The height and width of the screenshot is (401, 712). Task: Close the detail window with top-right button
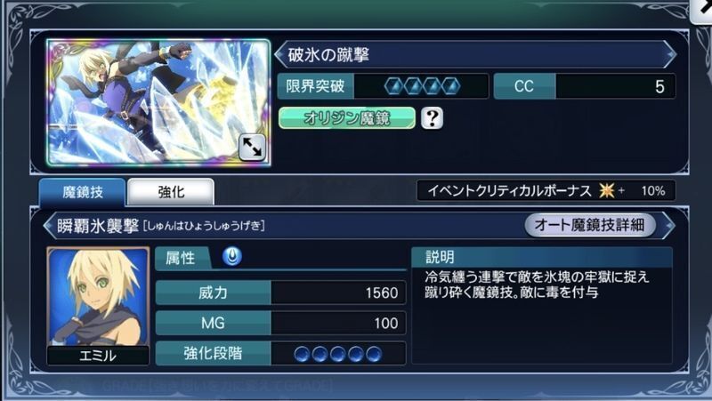pyautogui.click(x=701, y=10)
